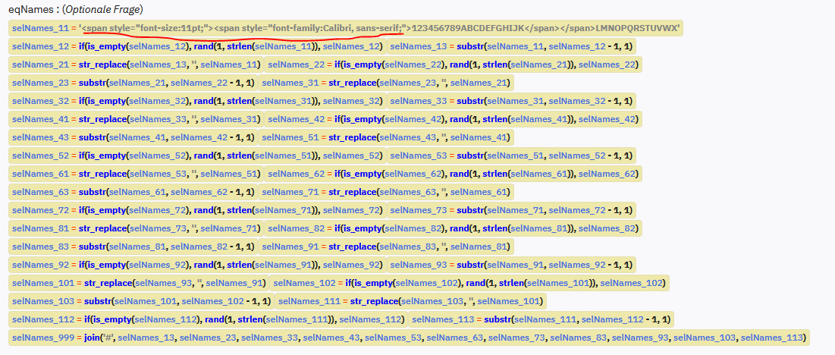Image resolution: width=835 pixels, height=355 pixels.
Task: Select the str_replace block defining selNames_51
Action: [386, 137]
